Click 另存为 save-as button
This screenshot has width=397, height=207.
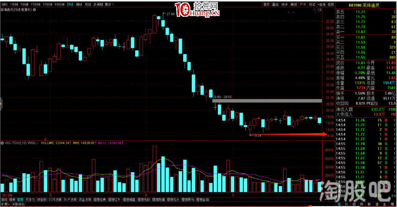tap(30, 200)
